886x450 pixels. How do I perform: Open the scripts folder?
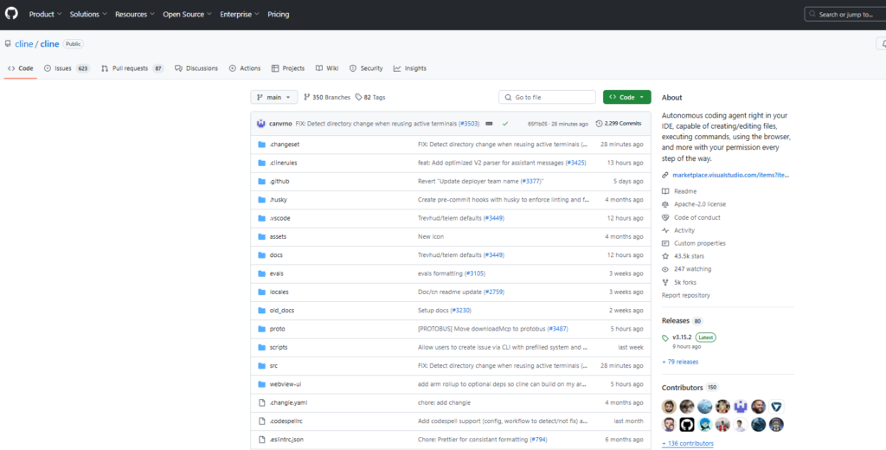(x=278, y=348)
